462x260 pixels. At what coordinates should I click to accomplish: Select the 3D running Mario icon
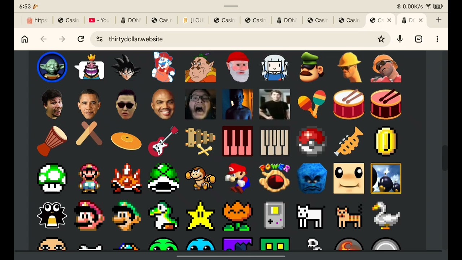tap(237, 178)
